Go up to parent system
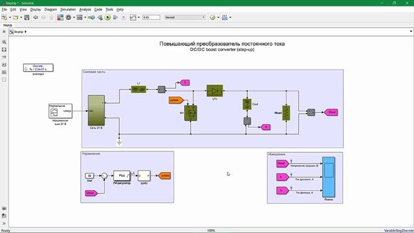 click(x=52, y=17)
